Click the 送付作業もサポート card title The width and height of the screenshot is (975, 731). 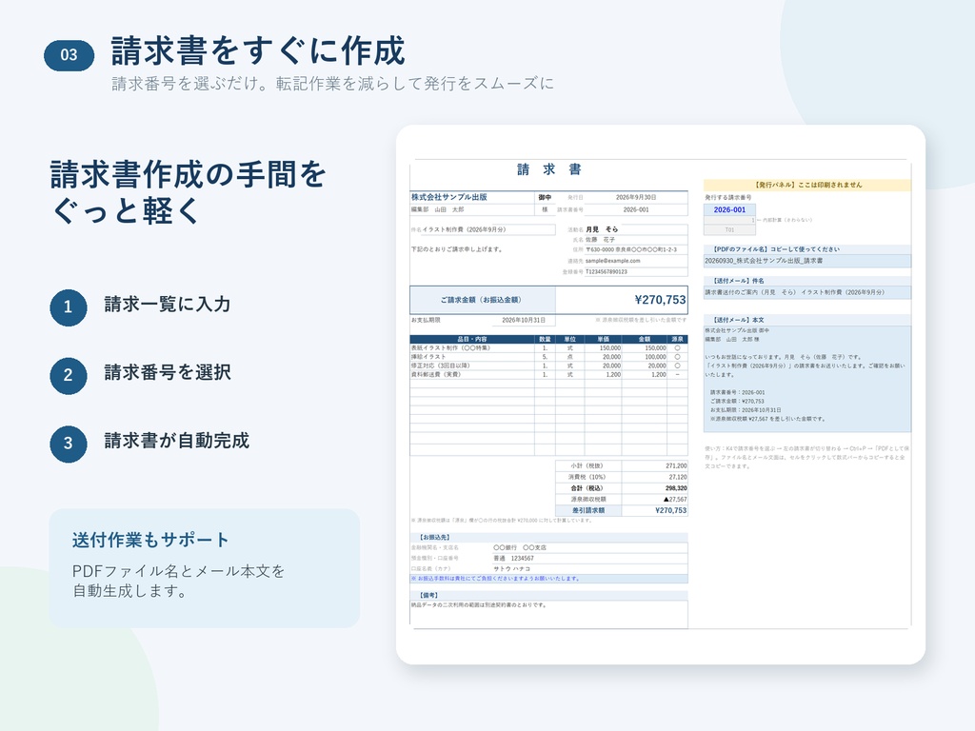coord(150,540)
